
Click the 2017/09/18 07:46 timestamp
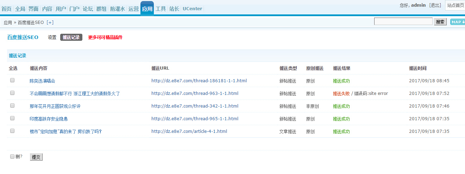click(429, 106)
